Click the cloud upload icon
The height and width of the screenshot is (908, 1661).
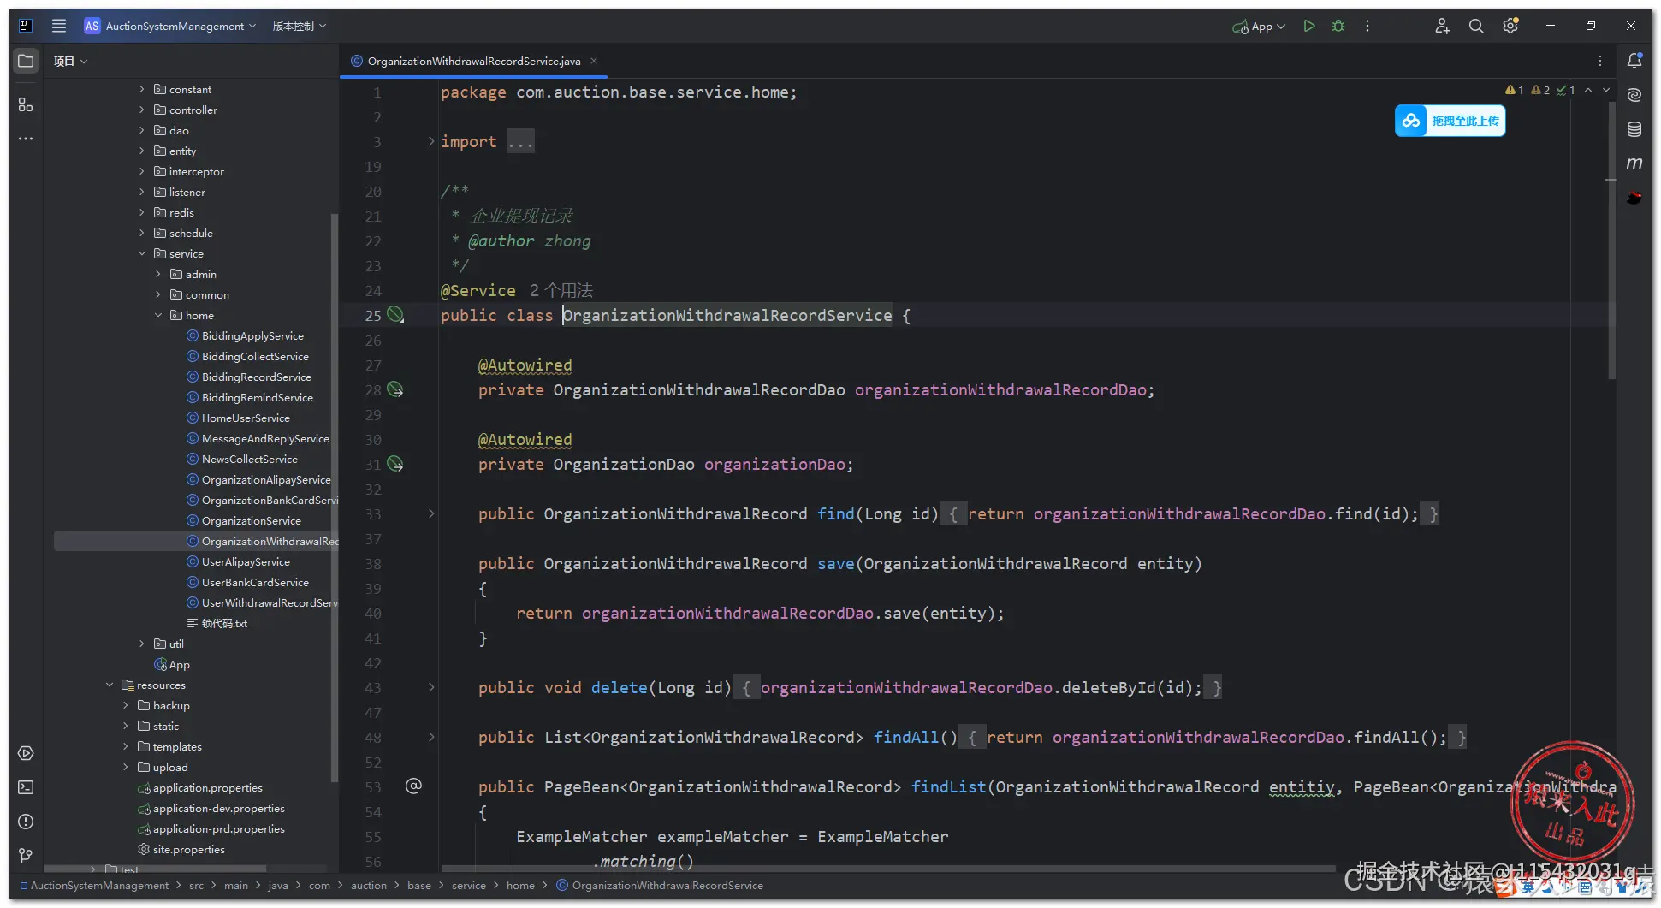(x=1411, y=121)
